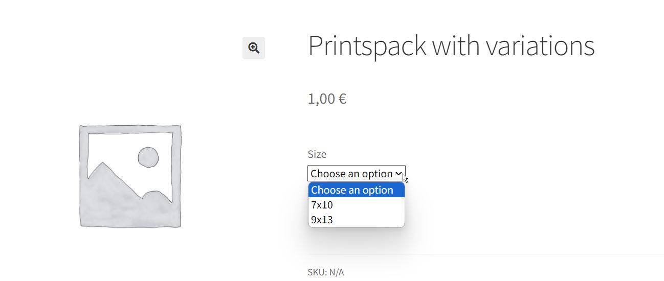Click the magnifier zoom icon on product image
The width and height of the screenshot is (664, 281).
coord(254,48)
